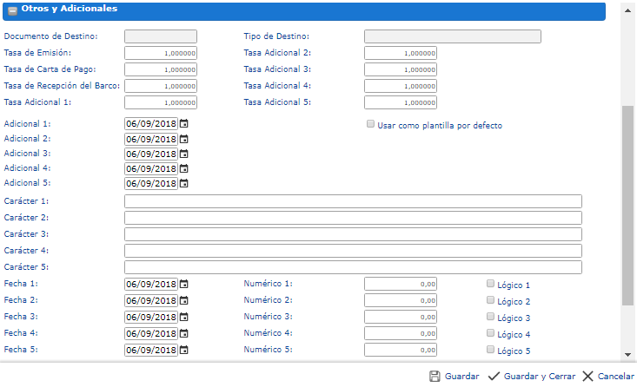Edit the Tasa Adicional 5 value
Image resolution: width=637 pixels, height=387 pixels.
click(401, 102)
